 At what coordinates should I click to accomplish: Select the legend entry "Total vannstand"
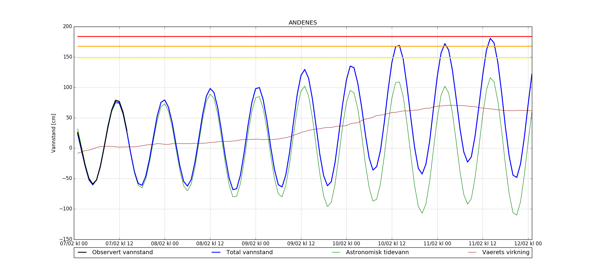click(x=249, y=252)
